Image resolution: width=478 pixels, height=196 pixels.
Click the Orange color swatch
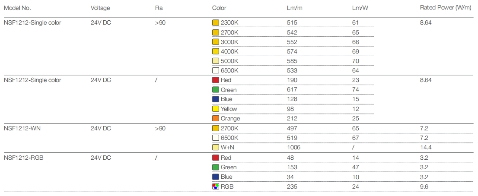216,118
